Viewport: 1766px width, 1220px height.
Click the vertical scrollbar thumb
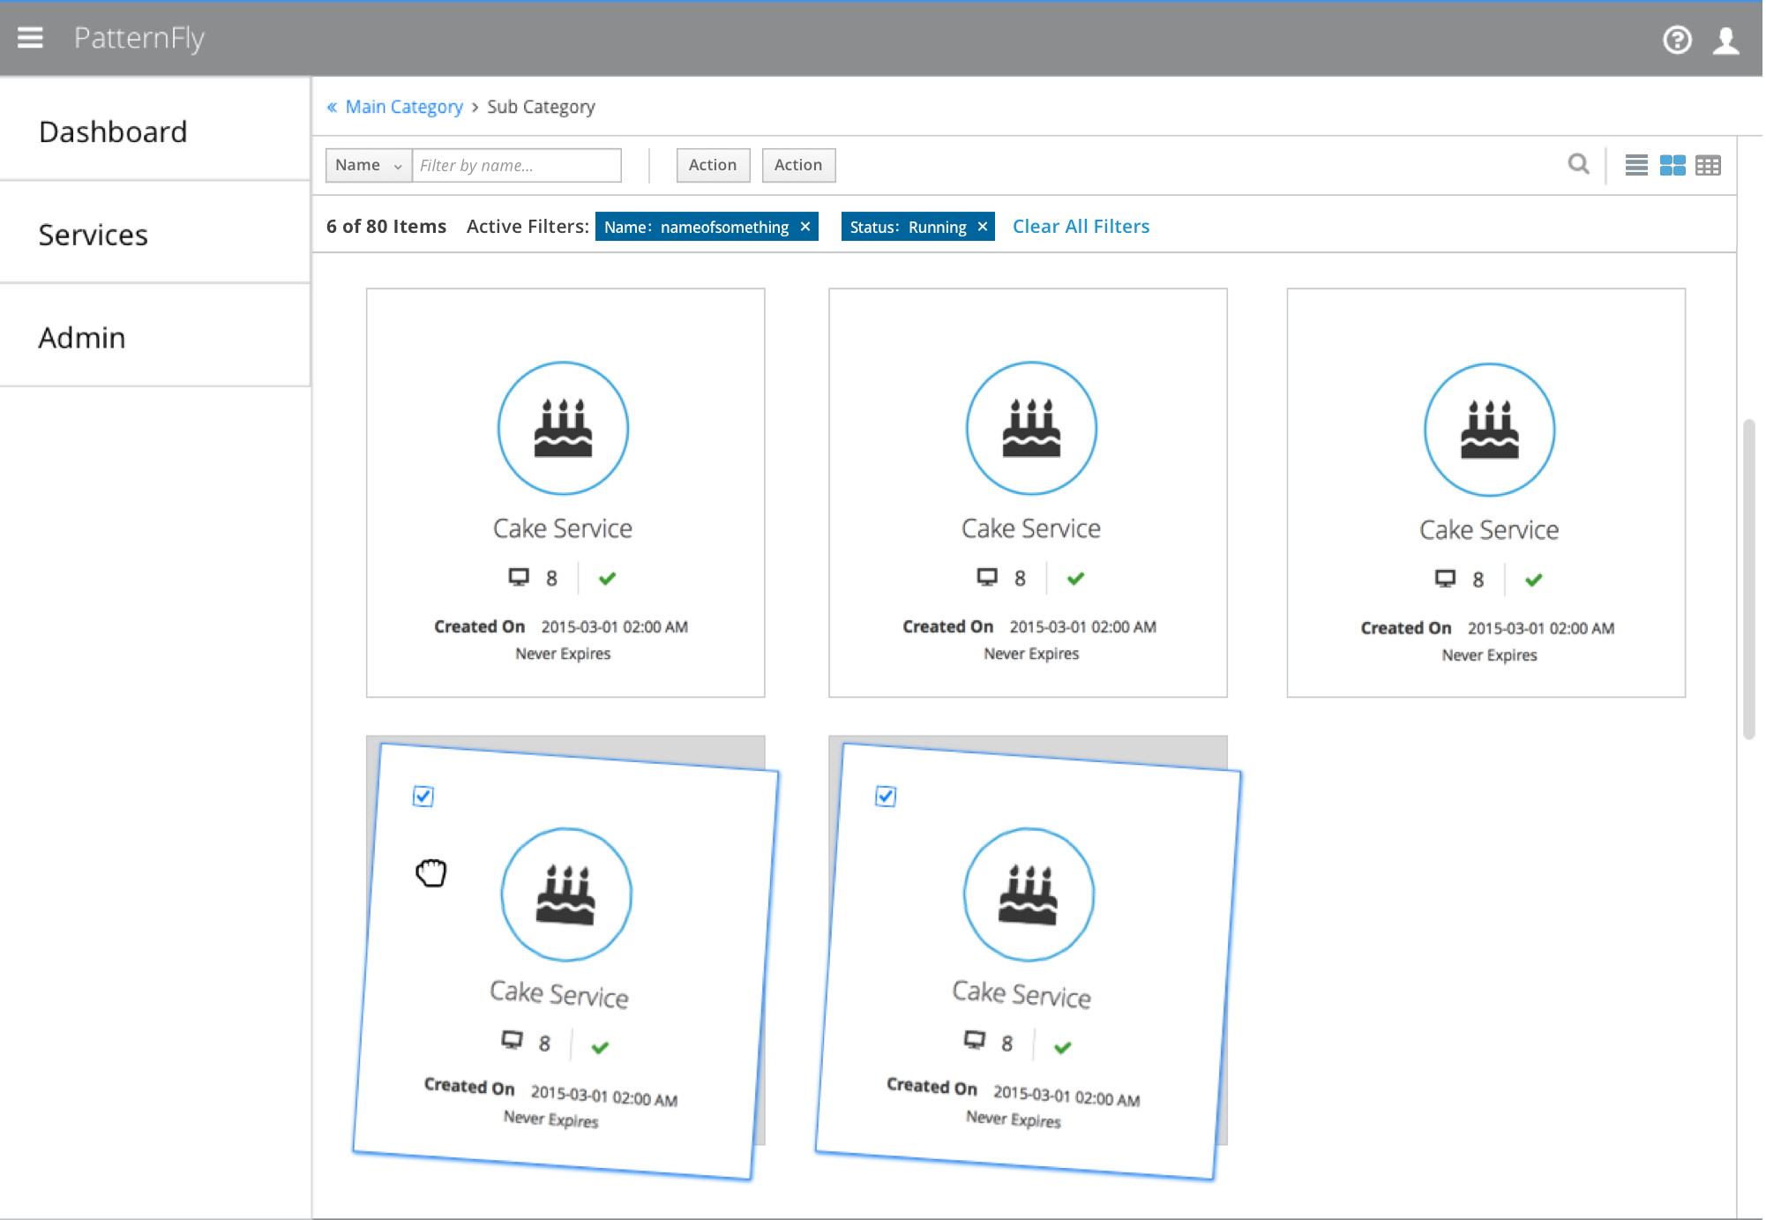click(x=1748, y=578)
